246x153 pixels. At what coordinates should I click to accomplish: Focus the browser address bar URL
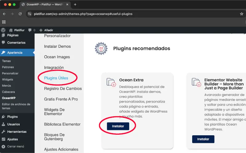coord(83,14)
